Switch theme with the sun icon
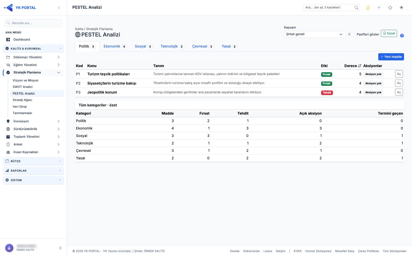Image resolution: width=412 pixels, height=257 pixels. (401, 8)
